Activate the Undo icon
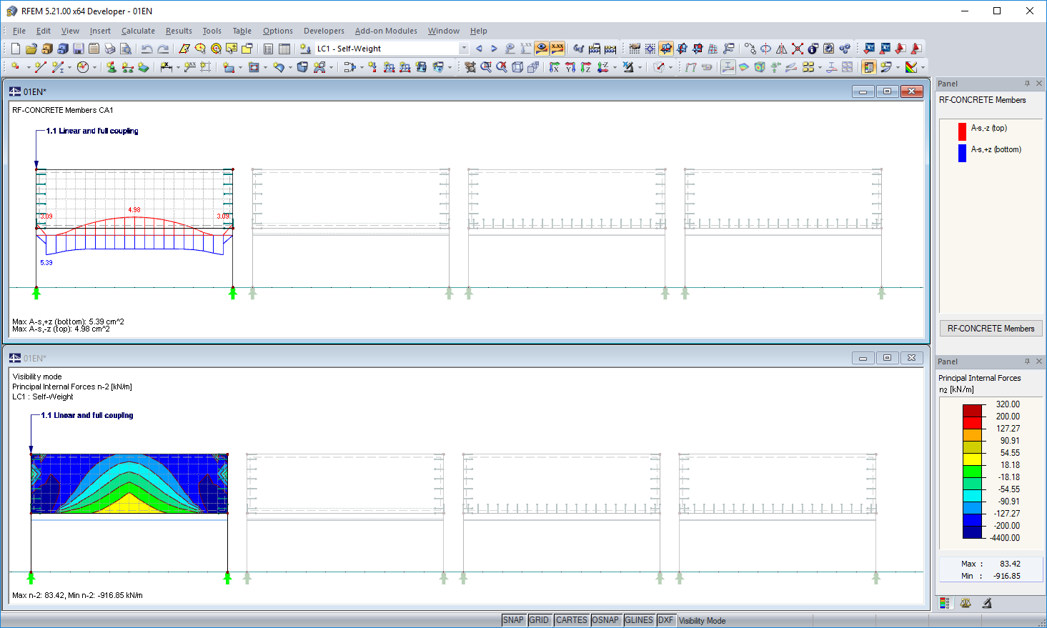The height and width of the screenshot is (628, 1047). pyautogui.click(x=147, y=47)
